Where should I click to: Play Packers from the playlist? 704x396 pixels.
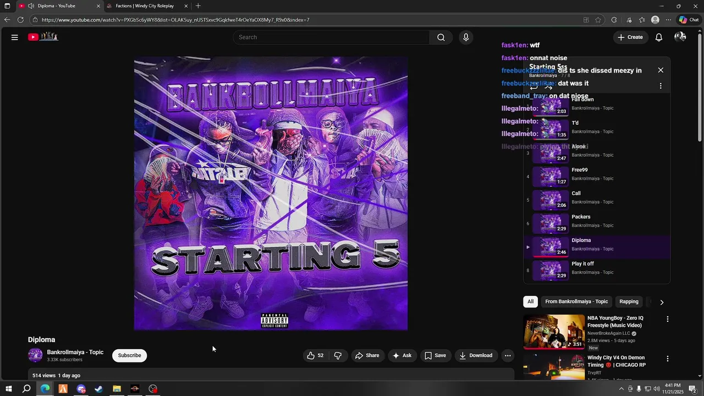coord(597,223)
